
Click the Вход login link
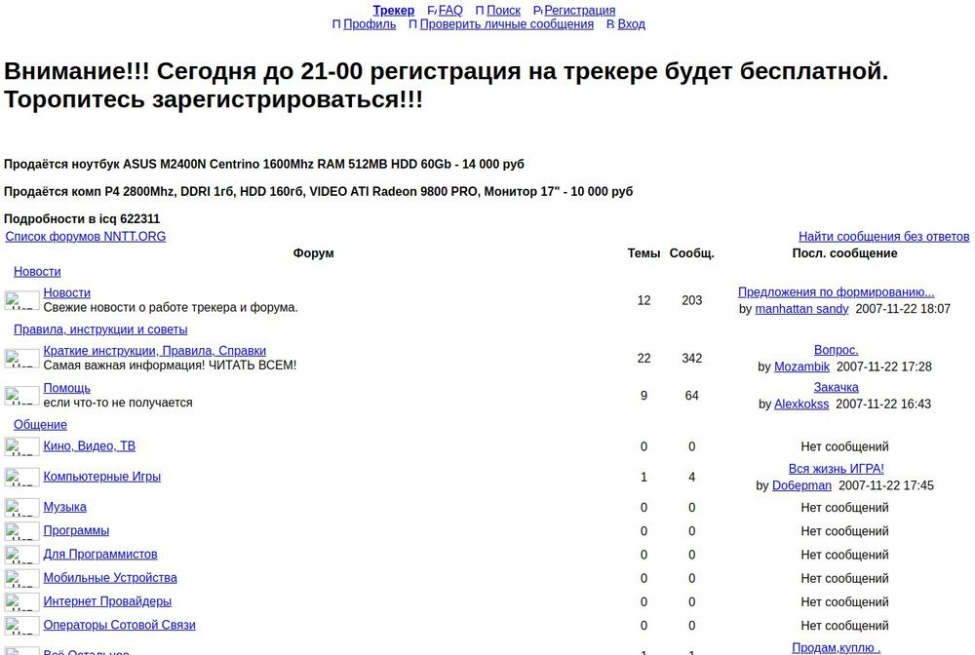pos(631,24)
